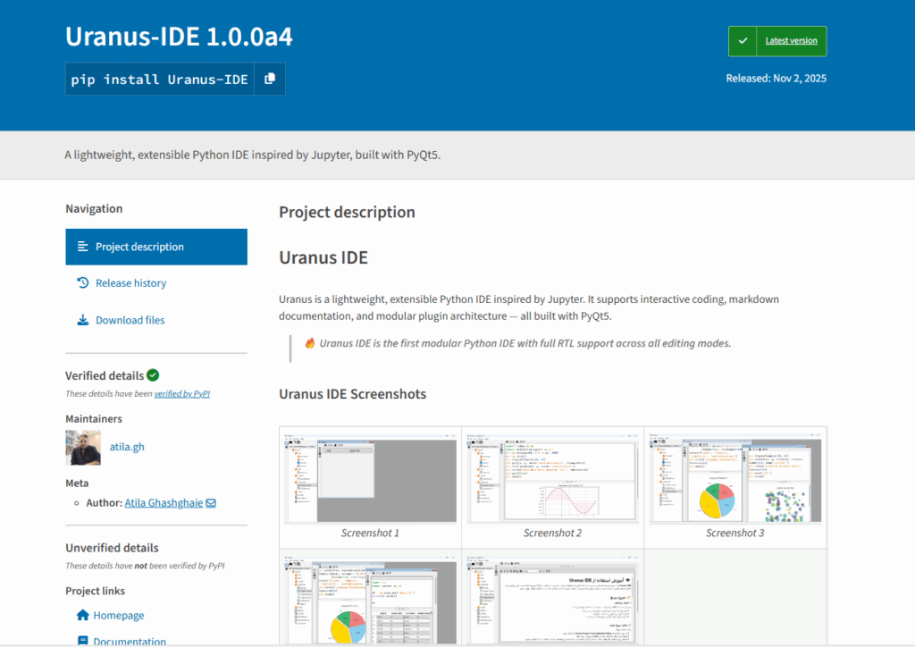This screenshot has width=915, height=647.
Task: View the Screenshot 2 sine plot thumbnail
Action: (x=552, y=479)
